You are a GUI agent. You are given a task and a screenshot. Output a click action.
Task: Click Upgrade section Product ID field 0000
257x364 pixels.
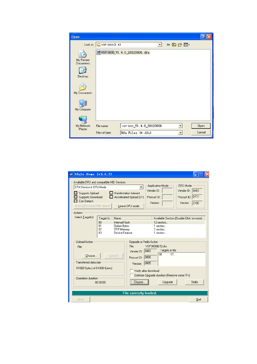click(150, 257)
